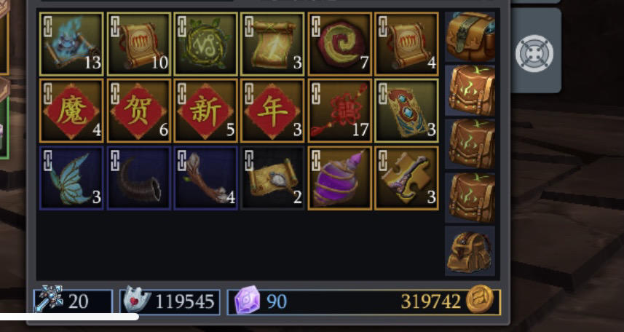This screenshot has width=624, height=332.
Task: Choose the red diamond 新 character item
Action: (206, 111)
